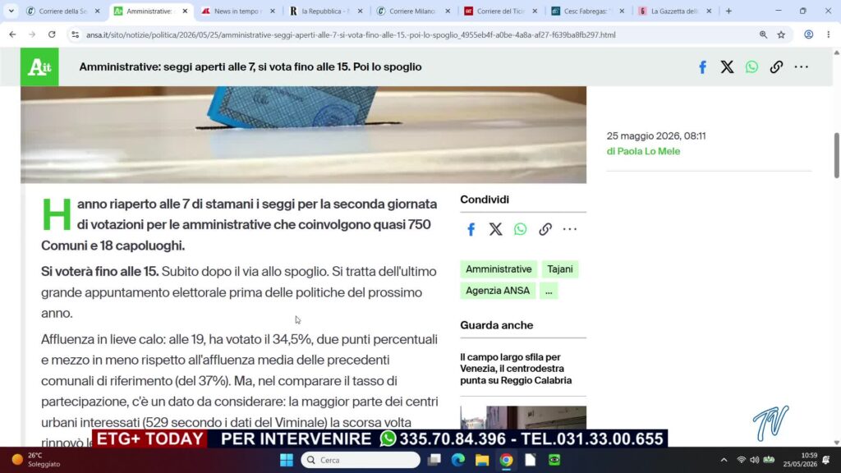
Task: Share on X under Condividi
Action: pos(495,230)
